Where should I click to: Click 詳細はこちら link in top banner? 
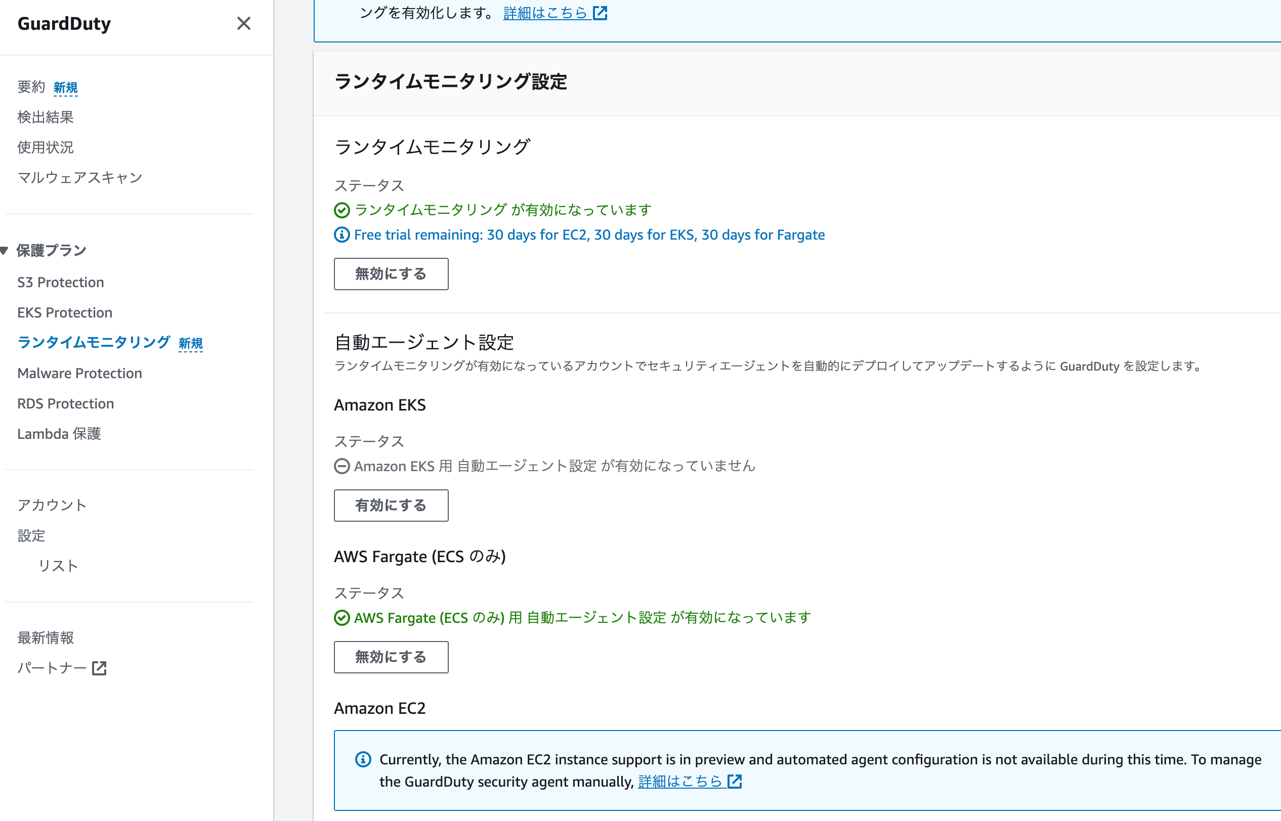point(545,13)
